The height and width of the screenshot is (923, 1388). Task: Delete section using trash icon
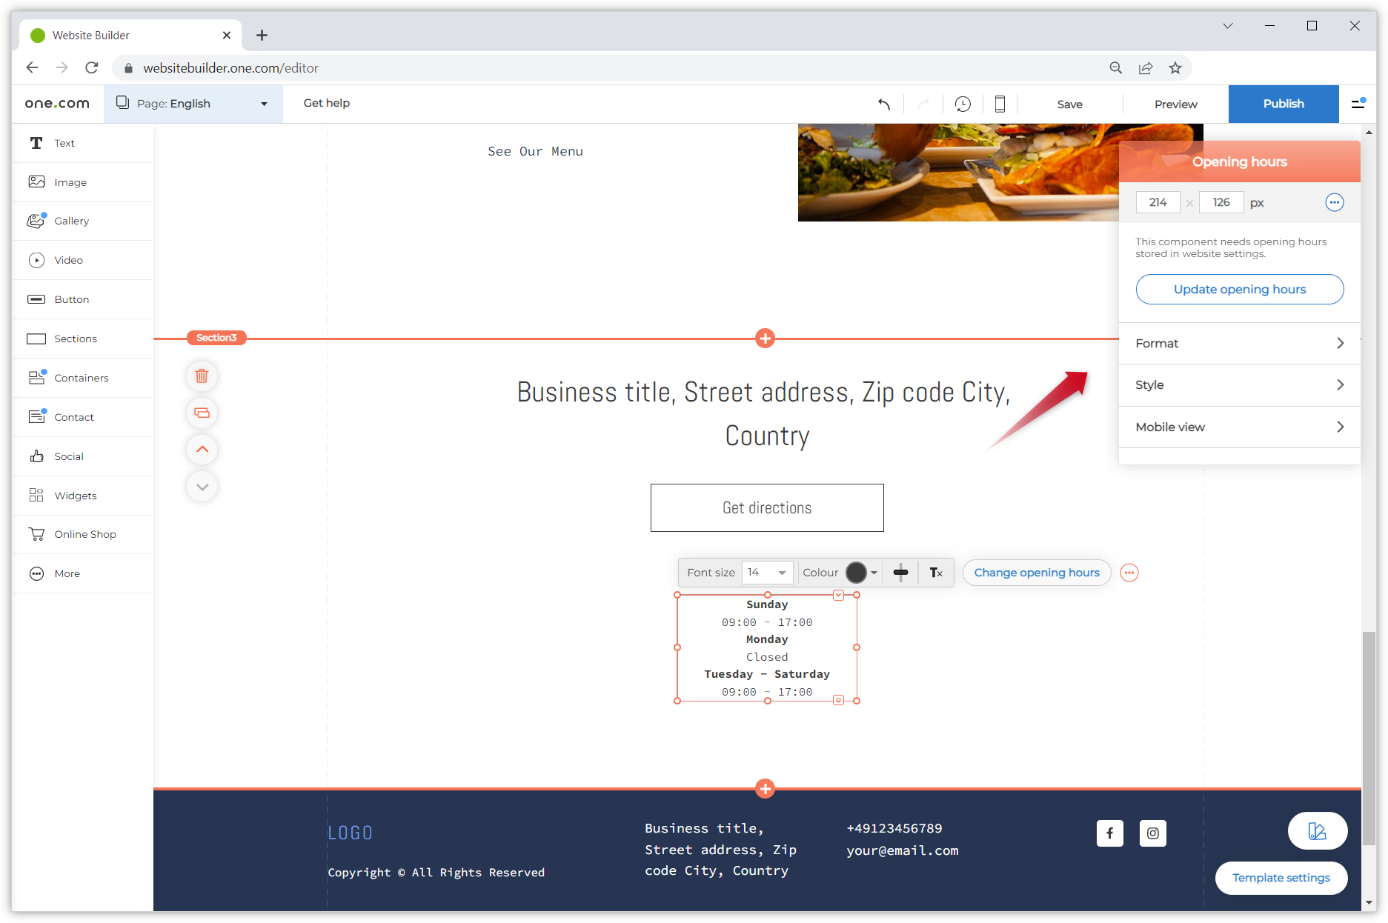tap(202, 376)
